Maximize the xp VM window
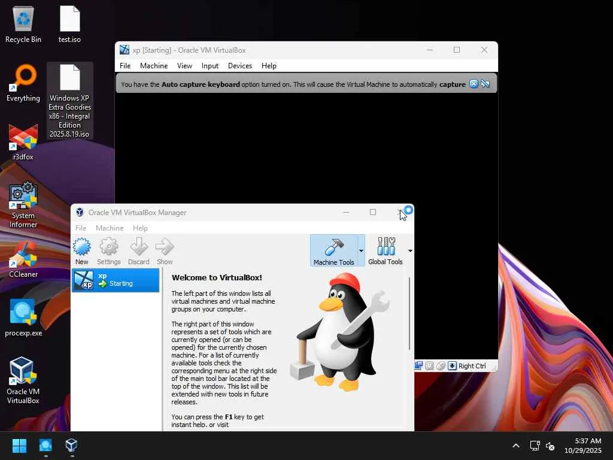This screenshot has height=460, width=613. coord(457,50)
